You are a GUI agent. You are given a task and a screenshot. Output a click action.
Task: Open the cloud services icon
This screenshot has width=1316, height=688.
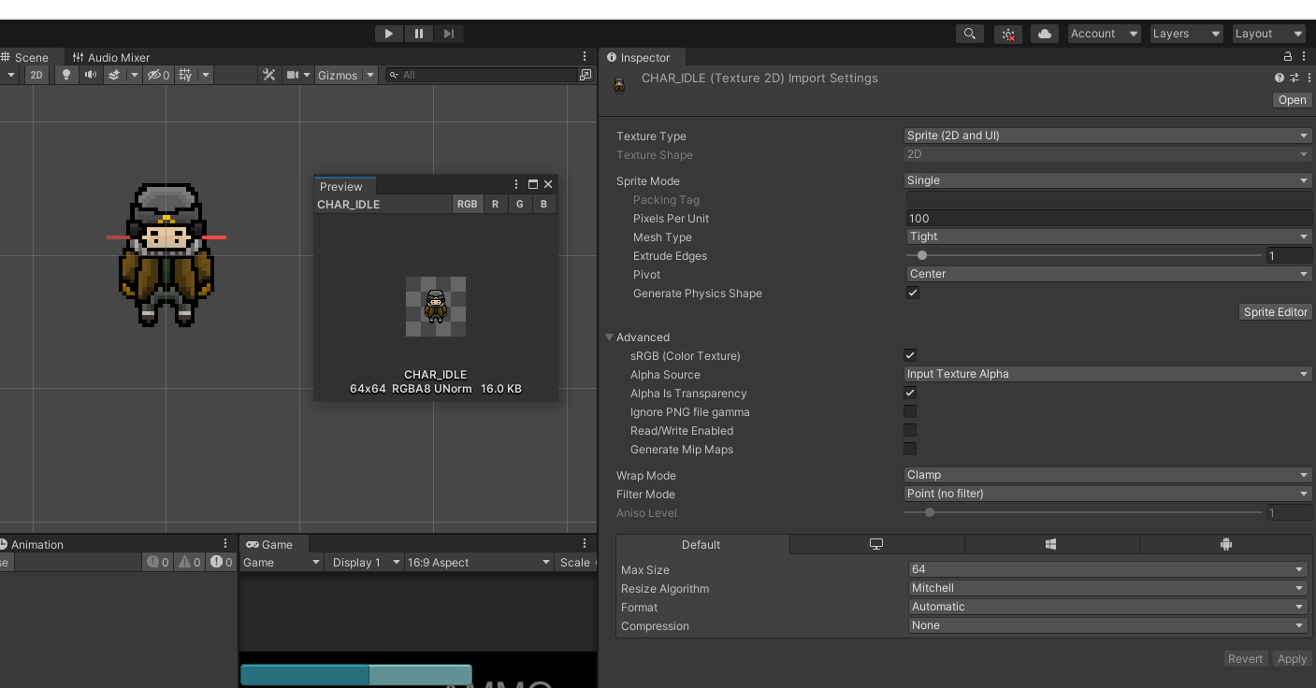[x=1045, y=34]
